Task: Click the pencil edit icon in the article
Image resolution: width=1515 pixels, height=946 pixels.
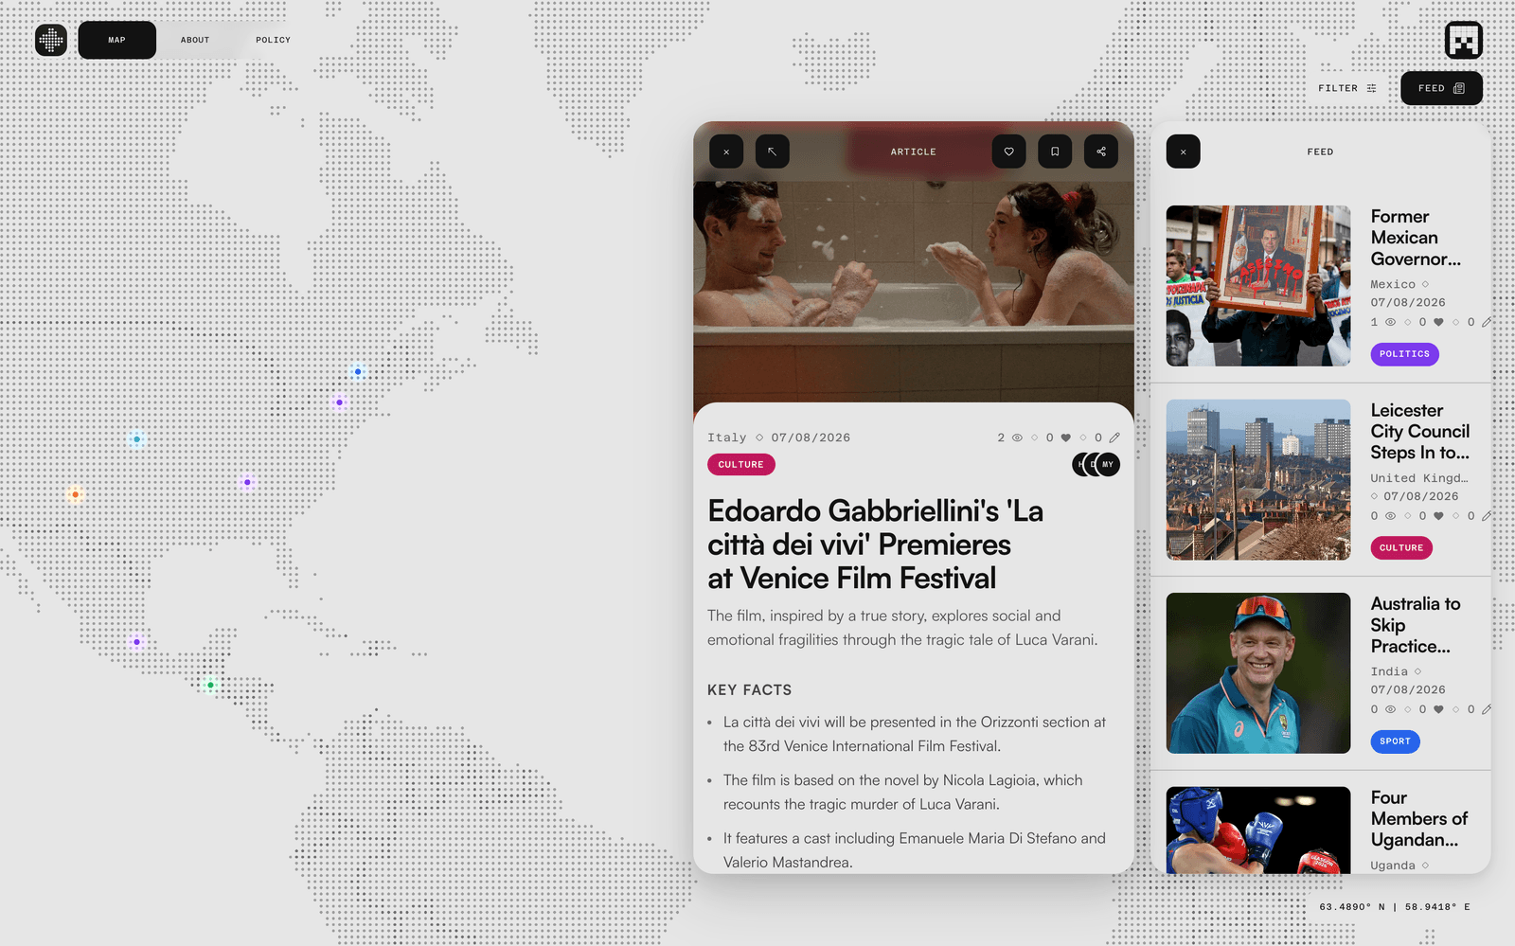Action: (1114, 437)
